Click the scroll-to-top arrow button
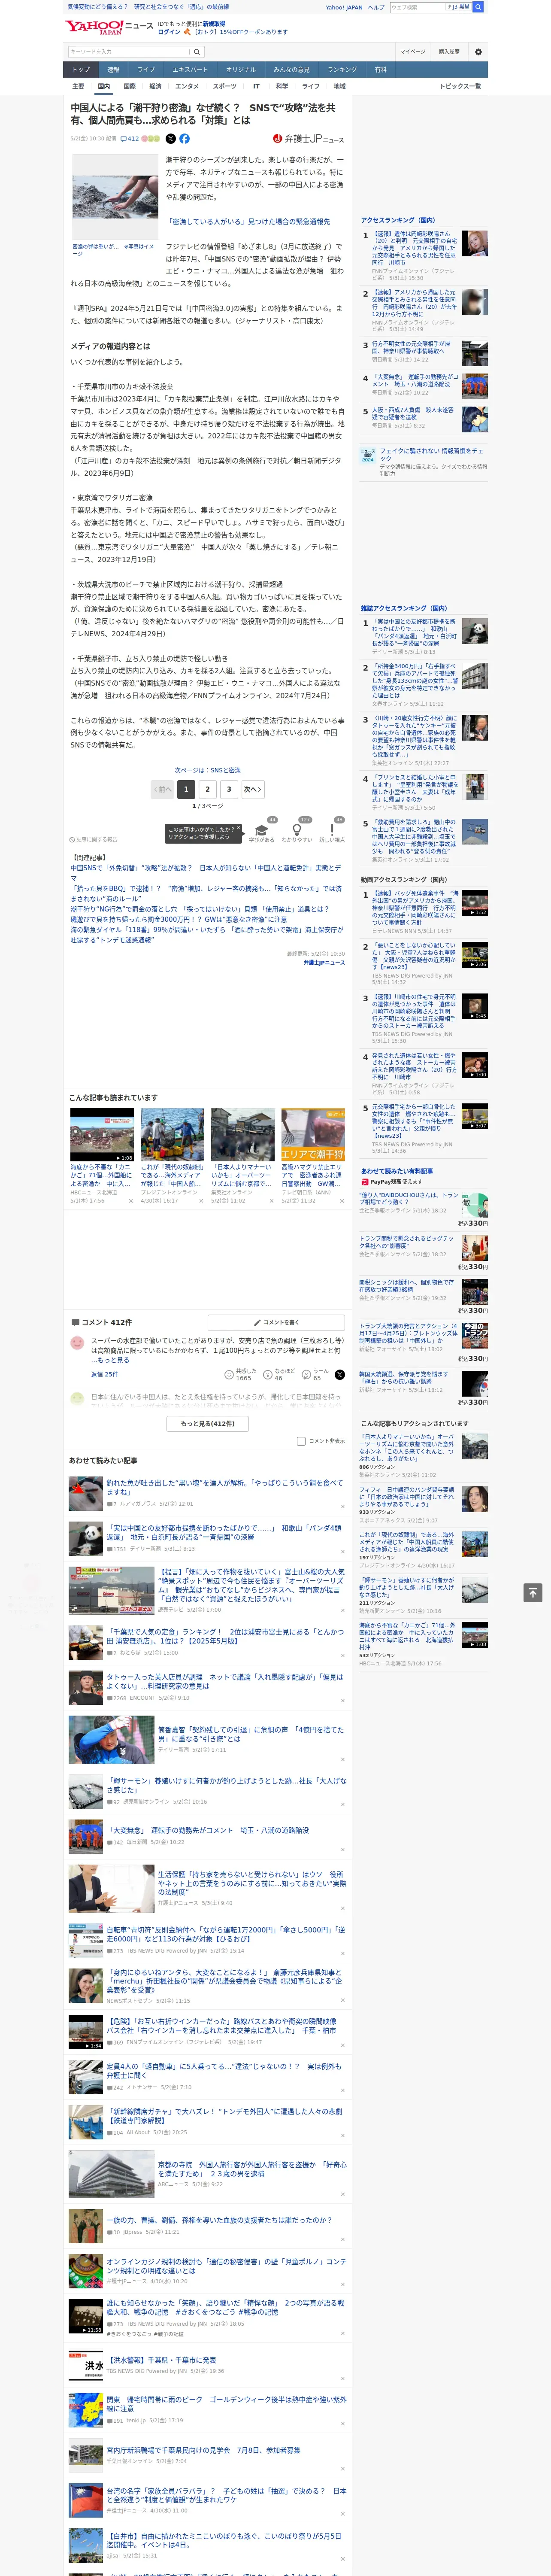 pos(533,1592)
